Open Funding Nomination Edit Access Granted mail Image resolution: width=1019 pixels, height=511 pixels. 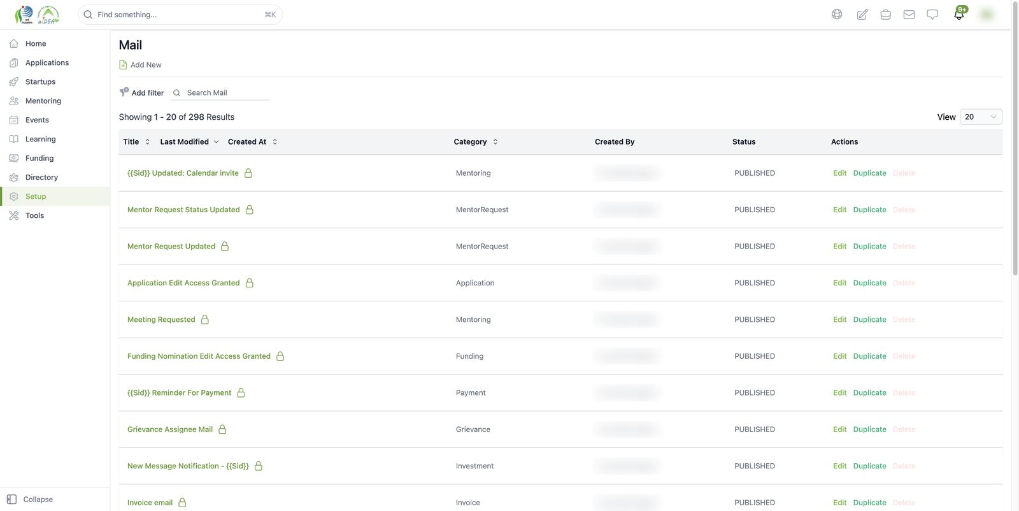pos(199,356)
